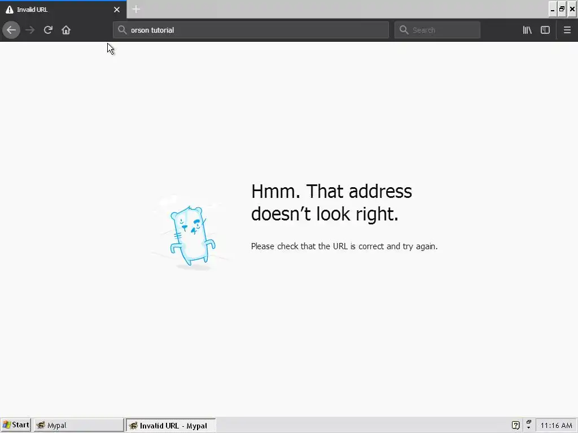Viewport: 578px width, 433px height.
Task: Open a new tab with plus button
Action: pyautogui.click(x=136, y=9)
